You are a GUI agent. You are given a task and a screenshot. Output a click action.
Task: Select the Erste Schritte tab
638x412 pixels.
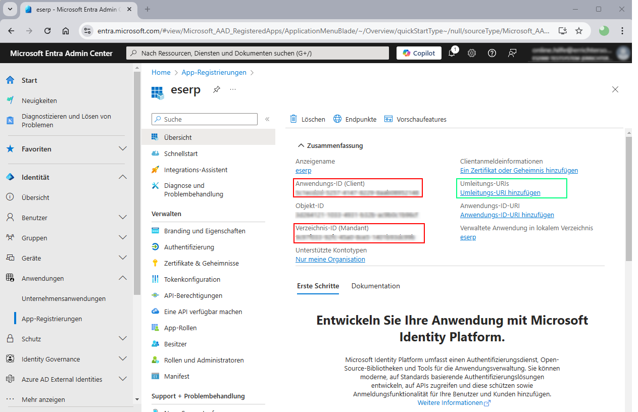318,286
